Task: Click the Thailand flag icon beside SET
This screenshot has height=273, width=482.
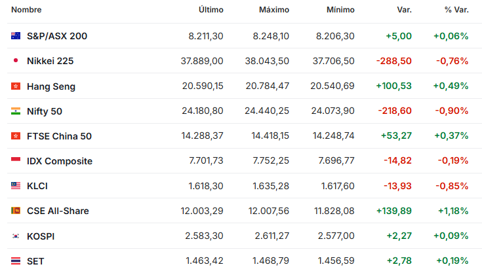Action: click(x=16, y=261)
